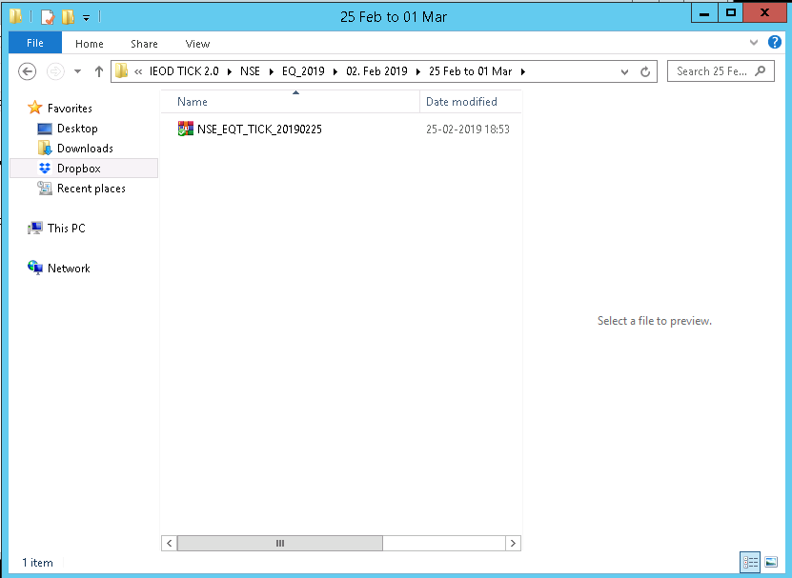Select 02. Feb 2019 breadcrumb
792x578 pixels.
(376, 71)
